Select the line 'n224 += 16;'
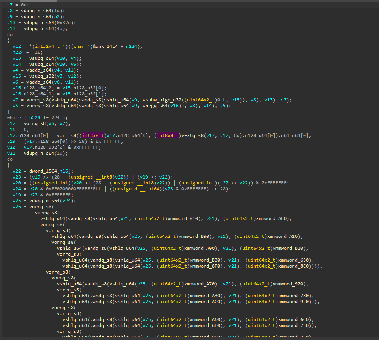The height and width of the screenshot is (340, 379). pyautogui.click(x=28, y=52)
